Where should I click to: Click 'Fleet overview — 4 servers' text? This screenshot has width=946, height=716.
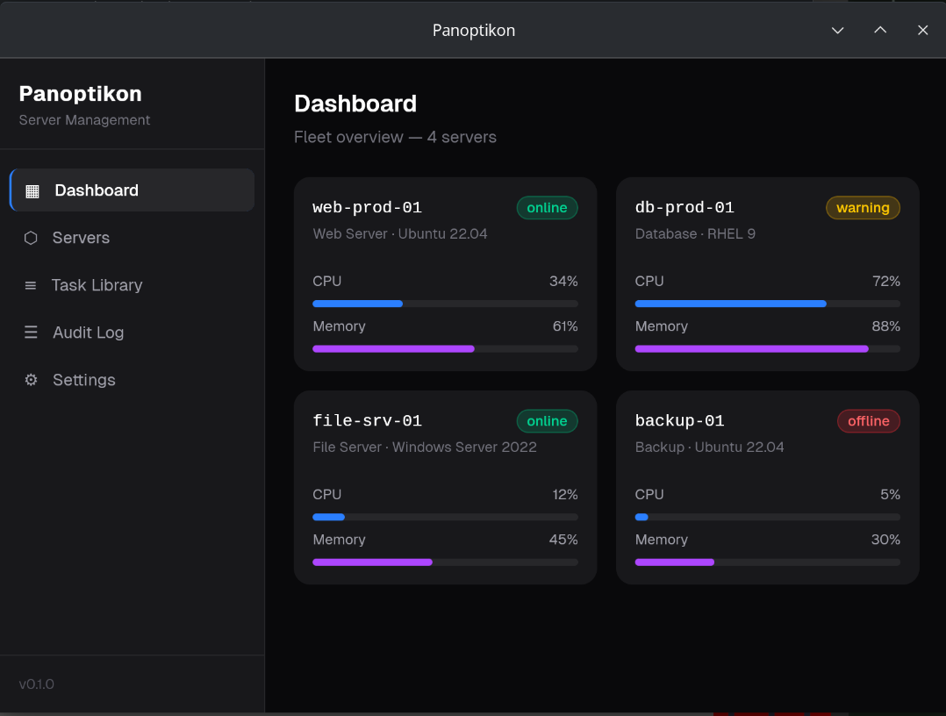pyautogui.click(x=395, y=137)
